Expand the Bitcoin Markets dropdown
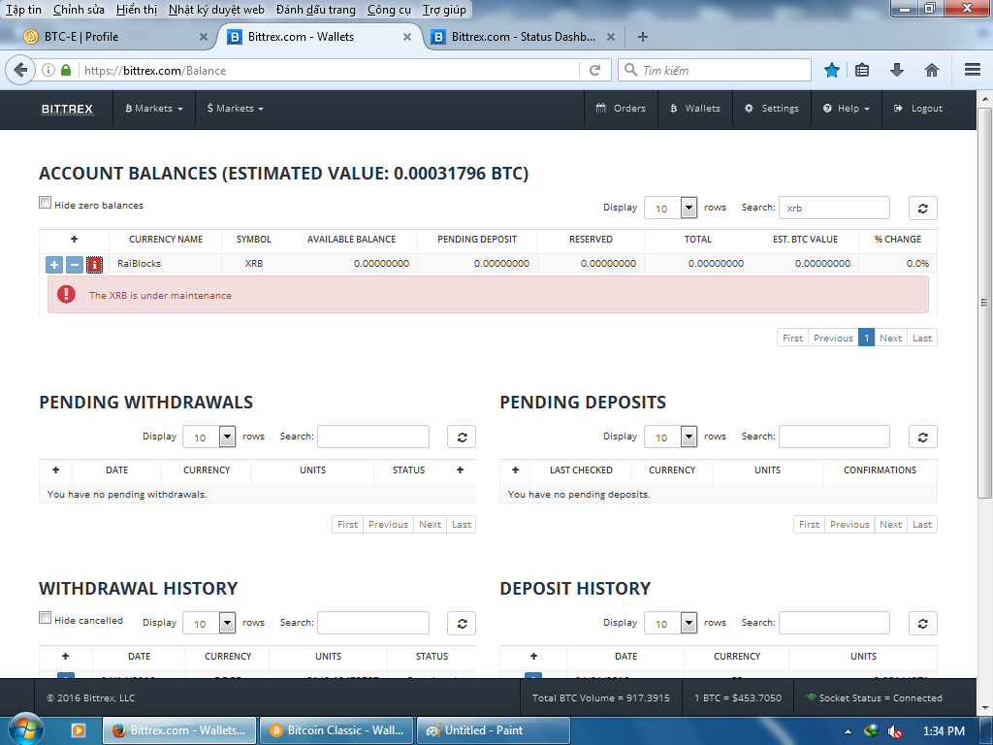 coord(154,109)
